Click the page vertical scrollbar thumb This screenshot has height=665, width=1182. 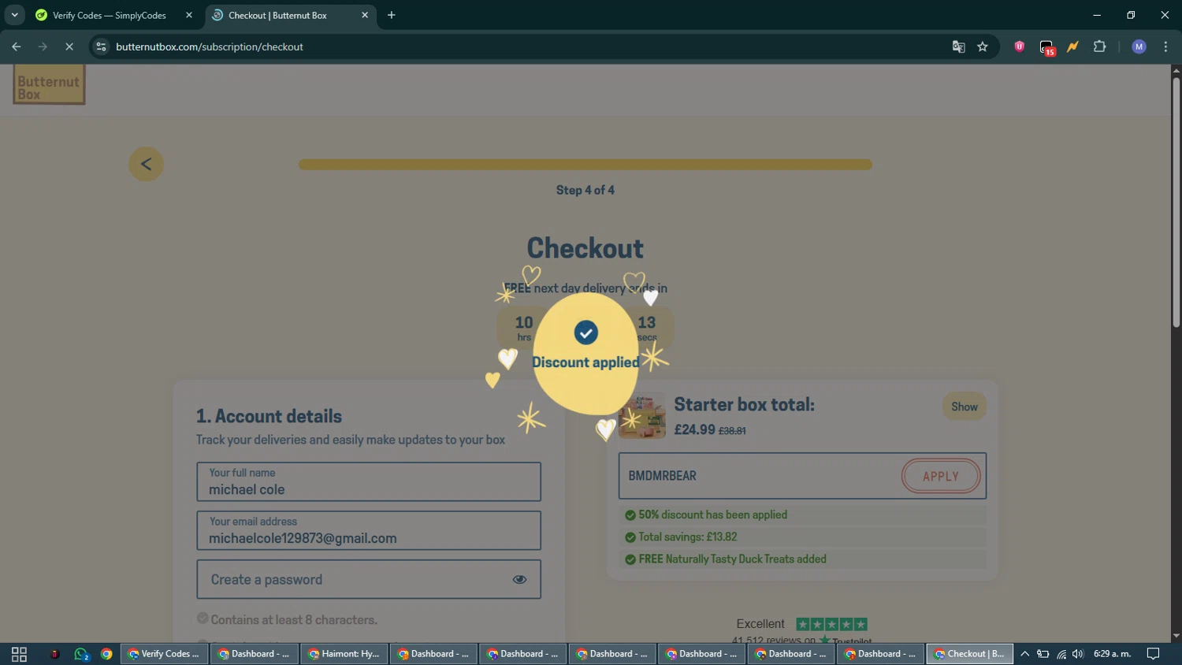click(x=1176, y=202)
